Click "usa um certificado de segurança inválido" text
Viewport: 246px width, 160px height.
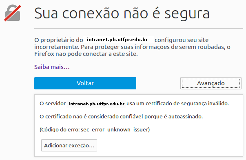click(177, 104)
